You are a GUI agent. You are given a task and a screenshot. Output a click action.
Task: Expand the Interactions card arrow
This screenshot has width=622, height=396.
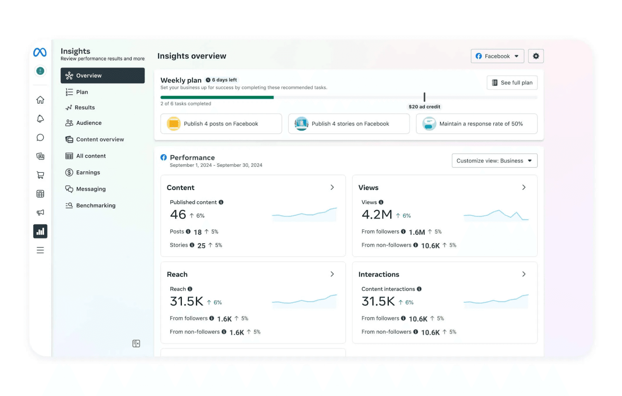click(x=524, y=274)
